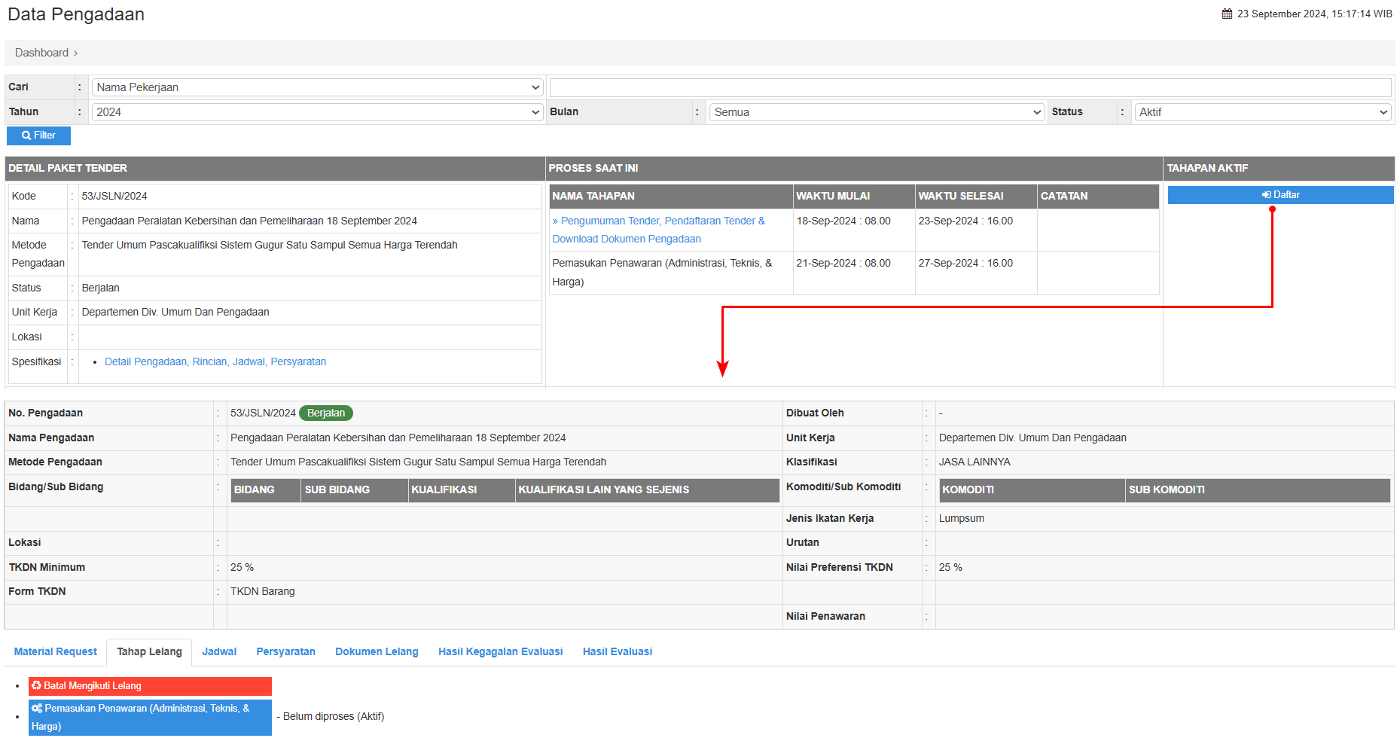Click the blue Filter search button
Viewport: 1400px width, 738px height.
point(38,136)
